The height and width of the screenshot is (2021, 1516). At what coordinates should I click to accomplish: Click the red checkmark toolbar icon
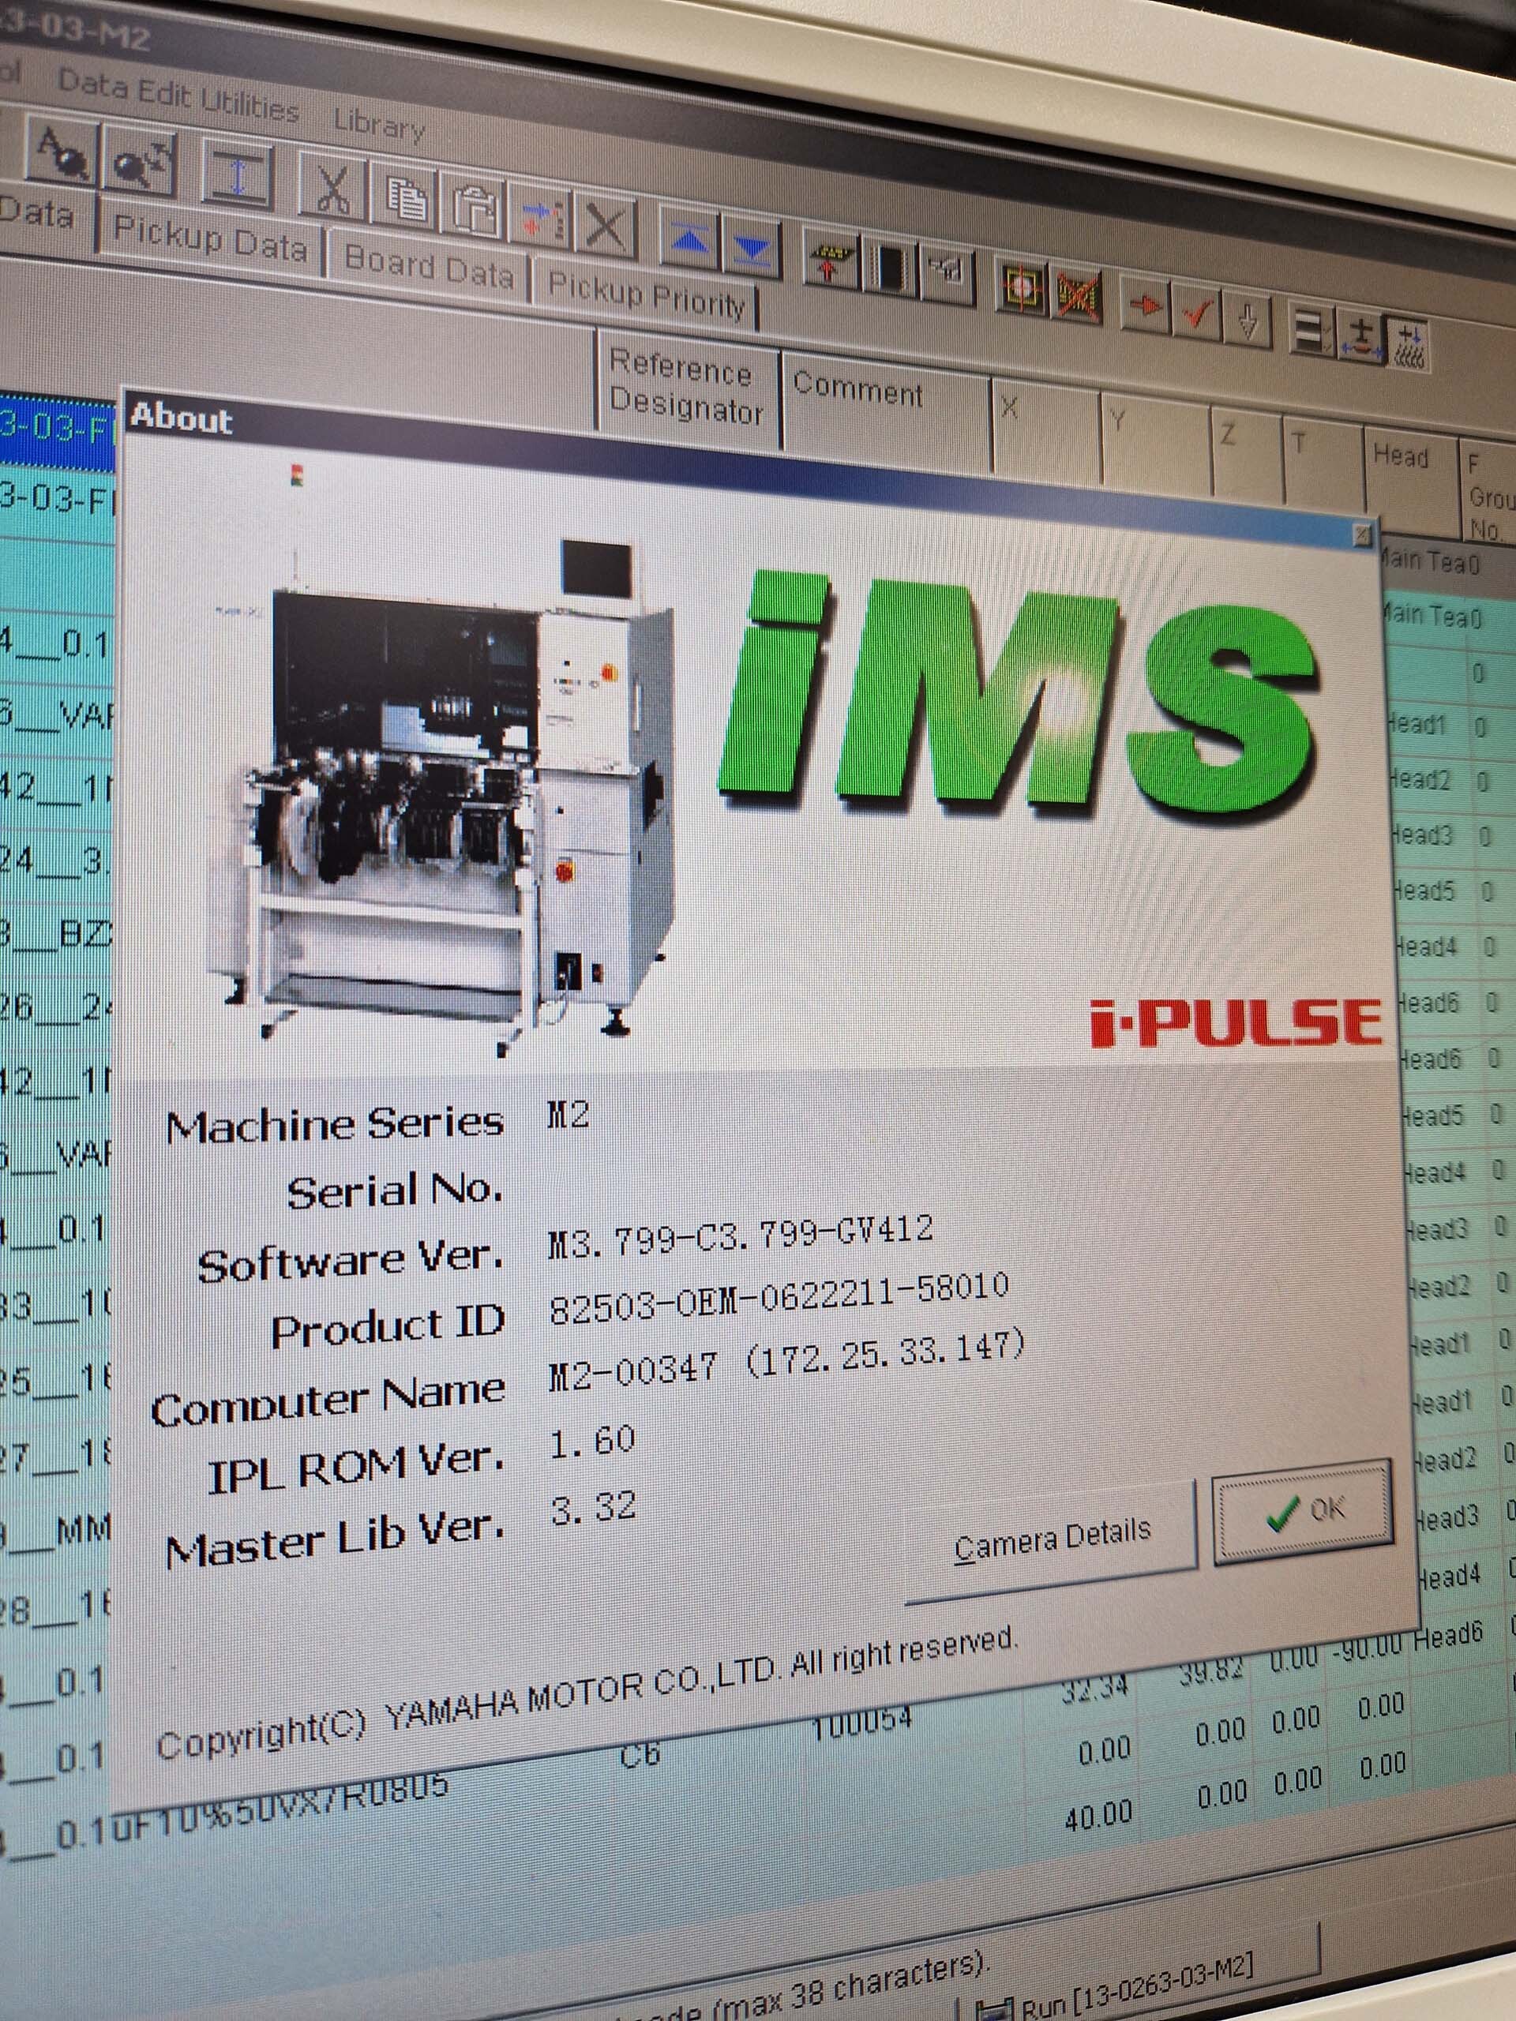1198,313
